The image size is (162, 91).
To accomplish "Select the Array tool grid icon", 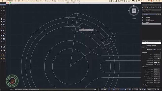I will (x=4, y=39).
